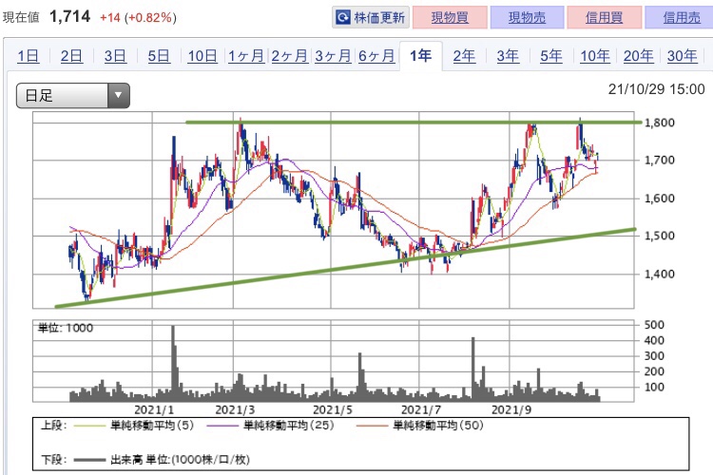
Task: Switch chart range to 3年
Action: point(508,56)
